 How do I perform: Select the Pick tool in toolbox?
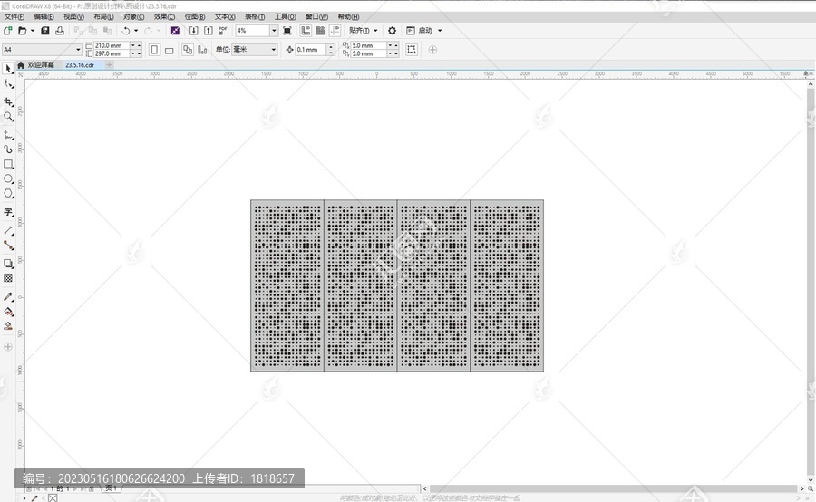pos(8,69)
